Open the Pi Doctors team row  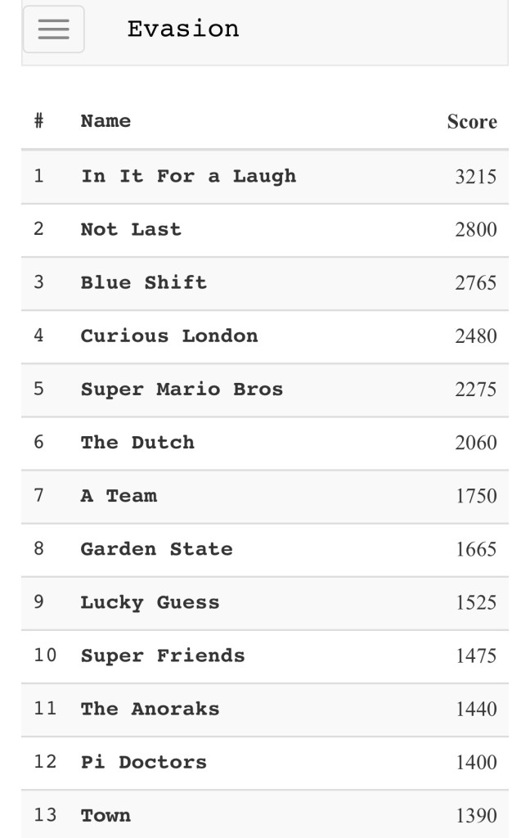point(143,762)
